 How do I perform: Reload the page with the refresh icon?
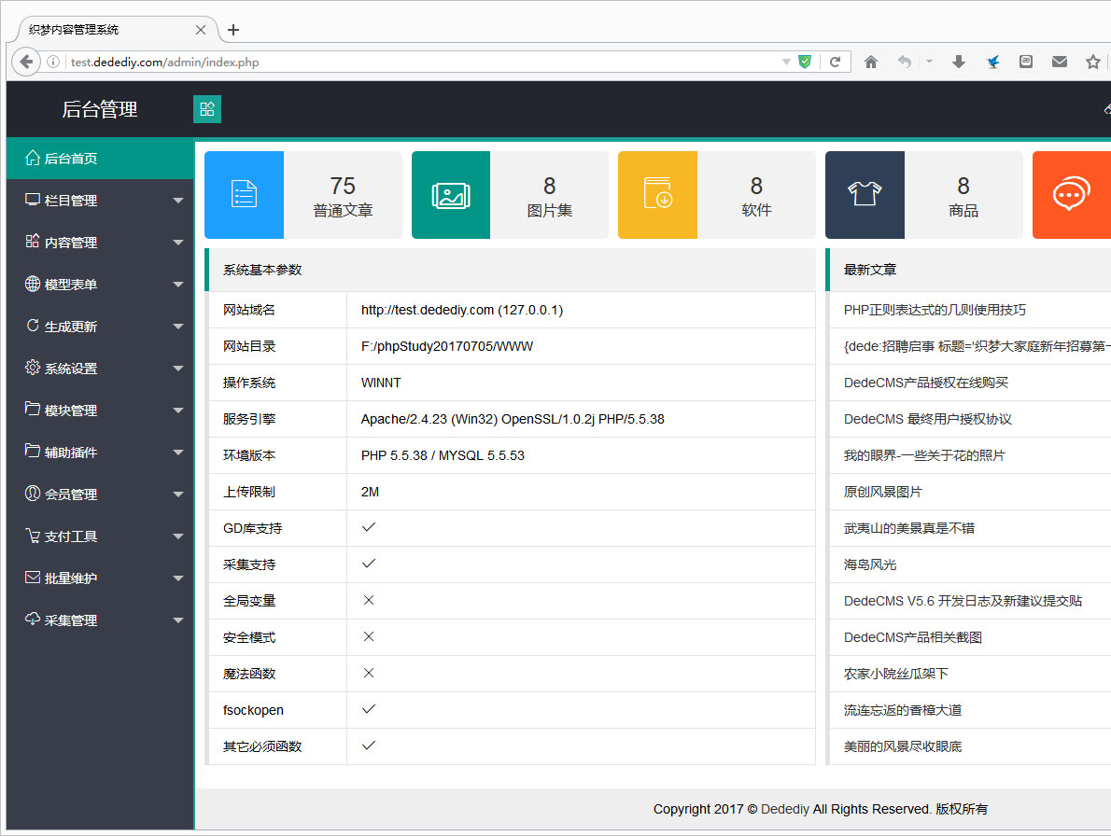pos(836,62)
